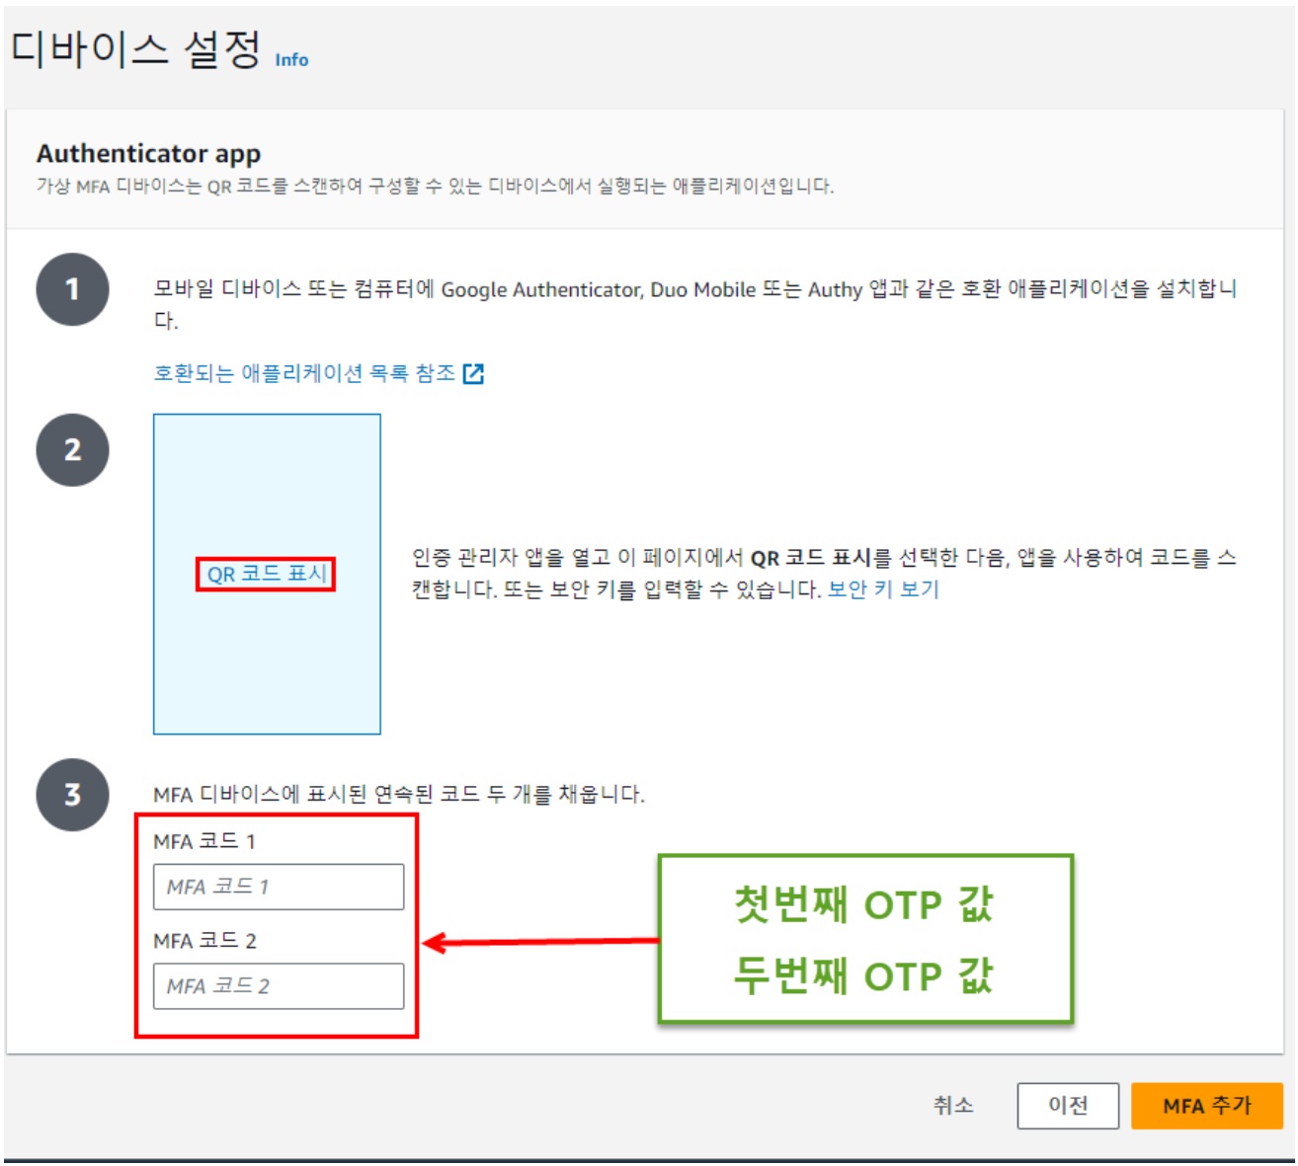This screenshot has height=1166, width=1298.
Task: Click the 디바이스 설정 page title
Action: click(136, 49)
